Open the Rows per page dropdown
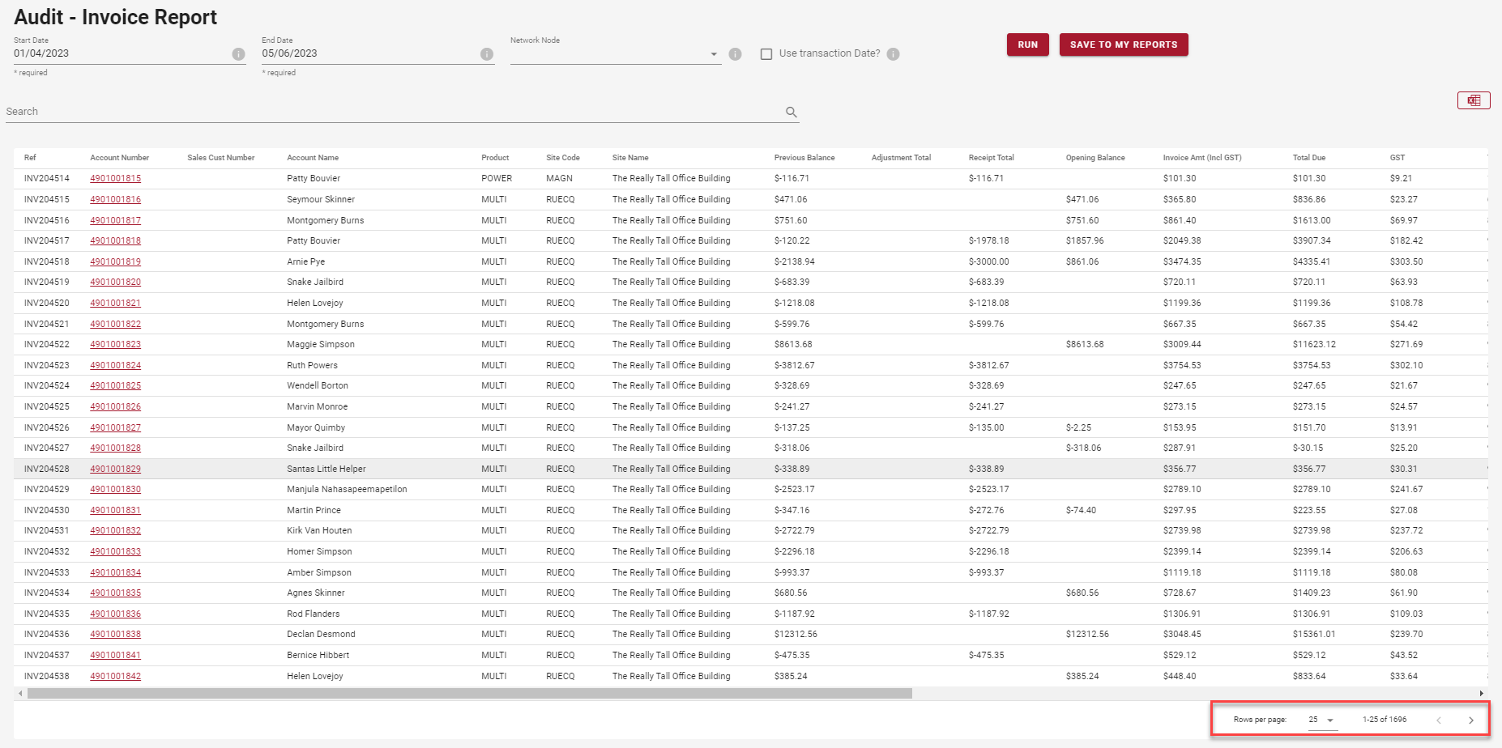The width and height of the screenshot is (1502, 748). tap(1321, 720)
